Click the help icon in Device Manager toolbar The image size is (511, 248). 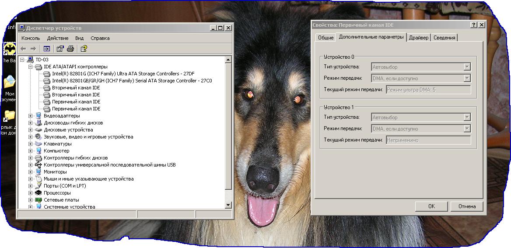click(x=84, y=49)
